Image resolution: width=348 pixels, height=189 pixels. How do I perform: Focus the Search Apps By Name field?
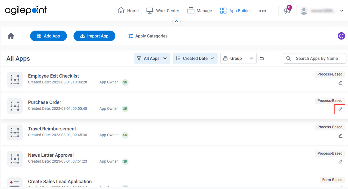(315, 58)
